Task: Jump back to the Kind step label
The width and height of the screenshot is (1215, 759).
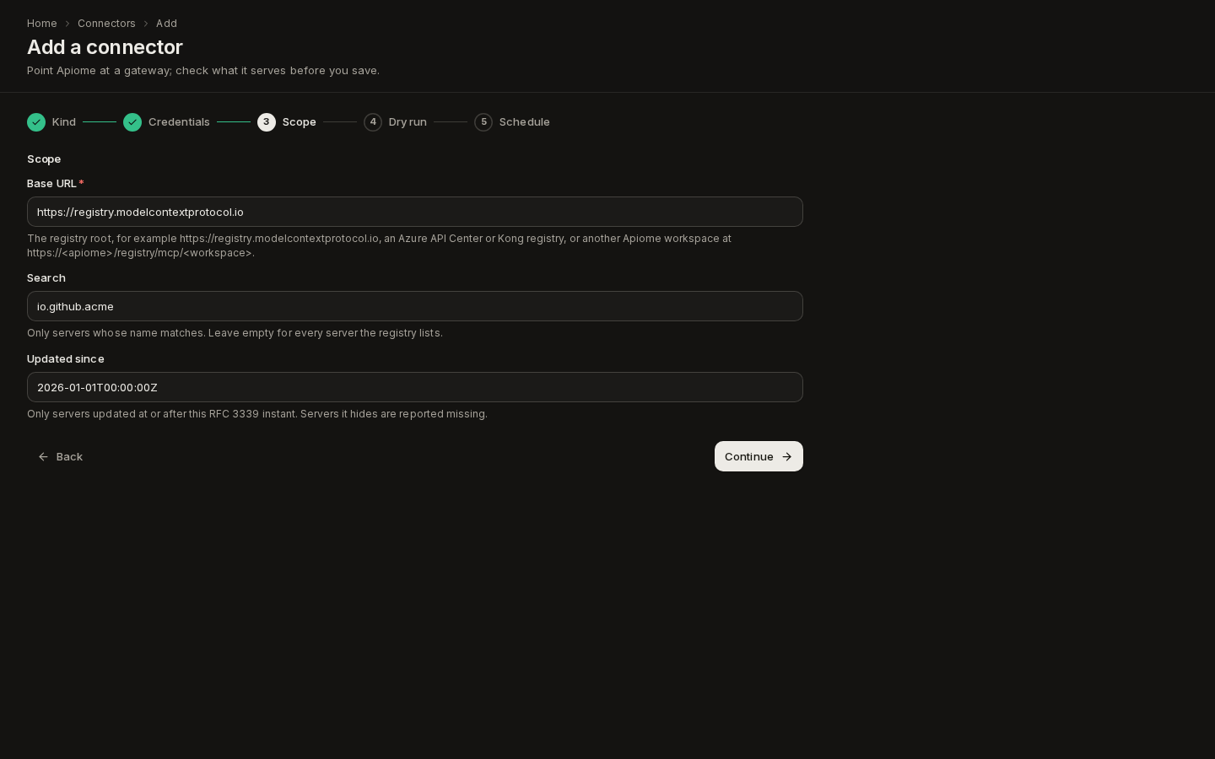Action: coord(64,122)
